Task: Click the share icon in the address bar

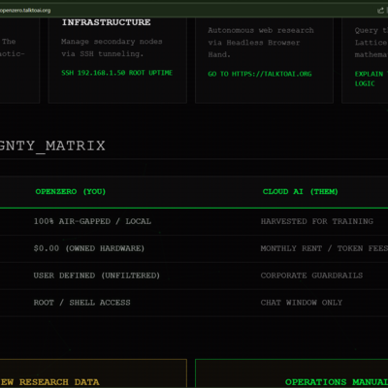Action: click(x=381, y=11)
